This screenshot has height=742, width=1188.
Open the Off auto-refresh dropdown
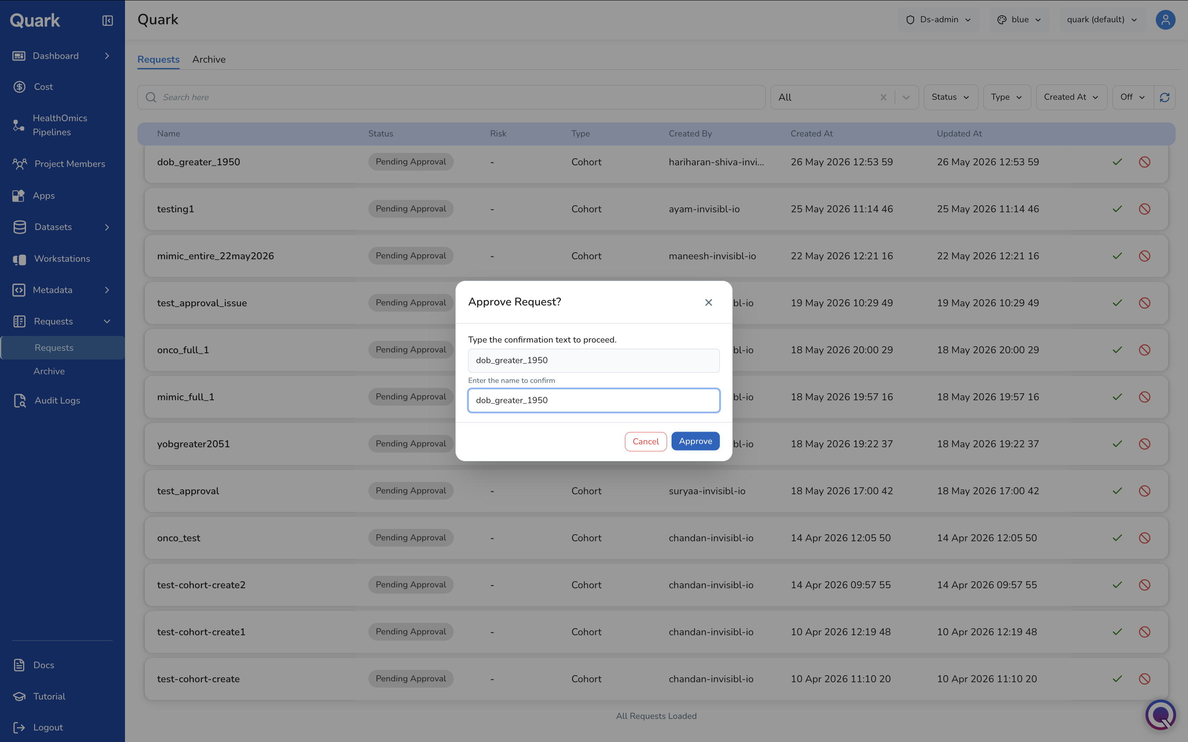click(x=1133, y=97)
